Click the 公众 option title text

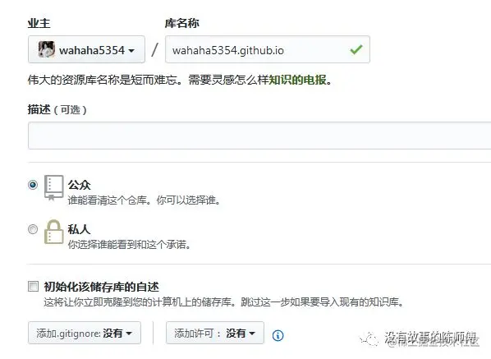click(79, 185)
